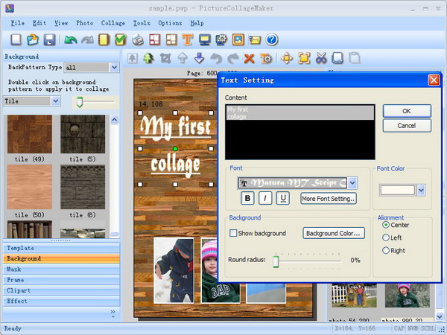Cut selection with scissors icon

click(321, 58)
